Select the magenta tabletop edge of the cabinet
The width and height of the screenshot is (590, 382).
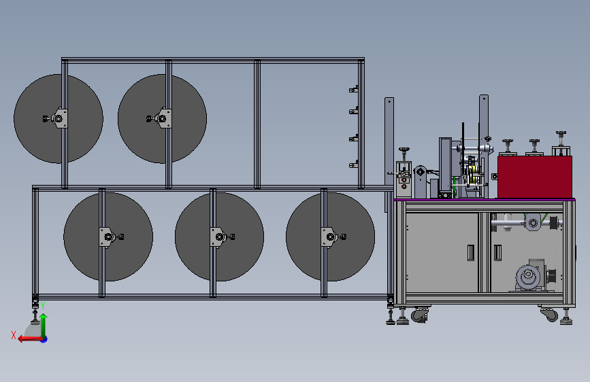pos(485,200)
